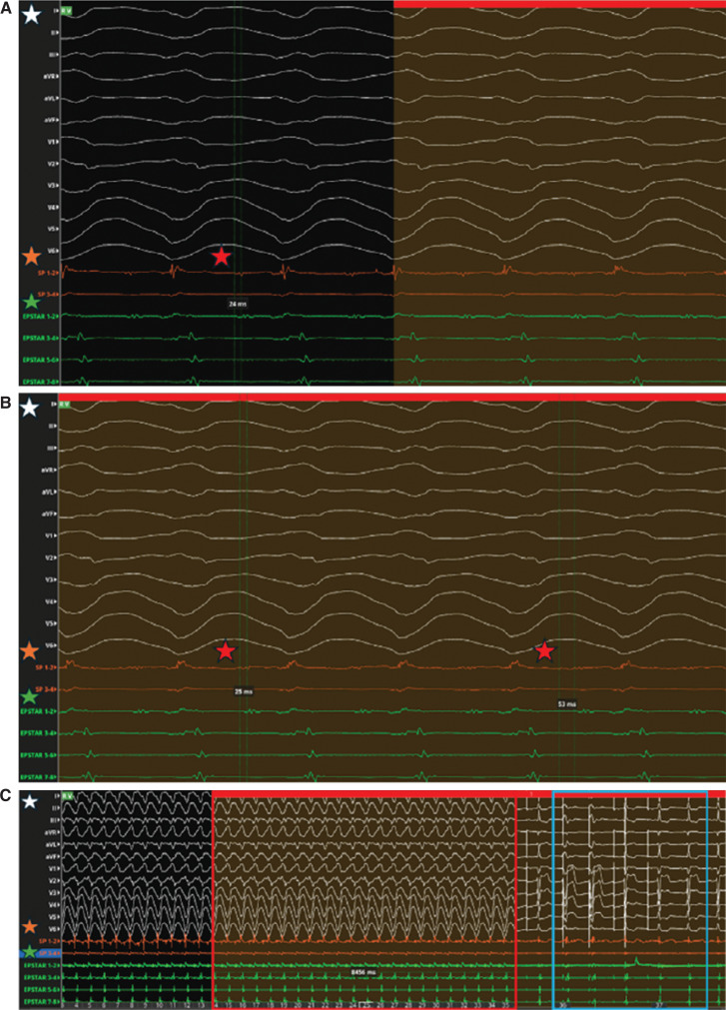
Task: Click the green badge atop panel B
Action: pyautogui.click(x=65, y=404)
